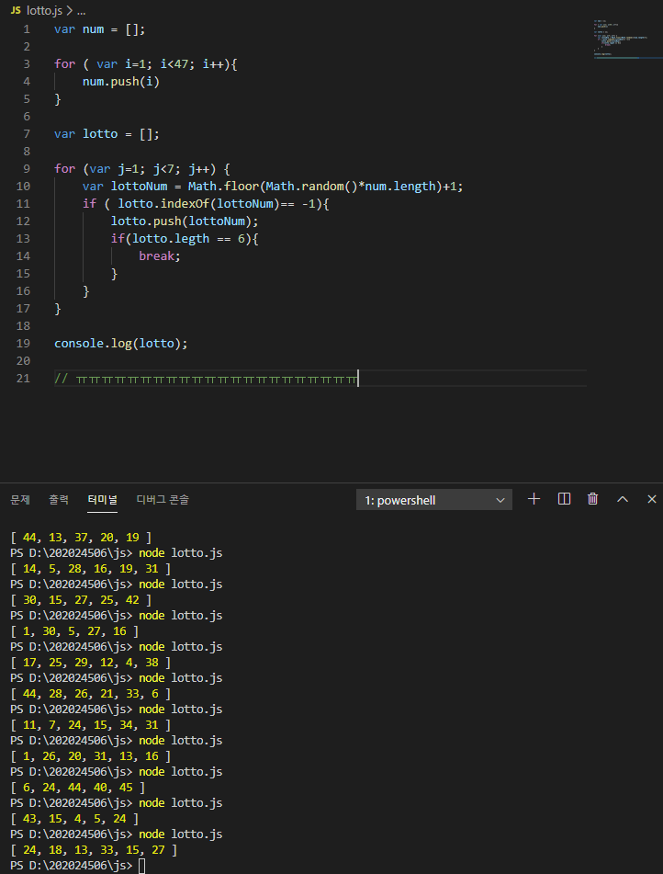Click terminal output '[ 17, 25, 29, 12, 4, 38 ]'
Screen dimensions: 663x874
click(x=90, y=663)
